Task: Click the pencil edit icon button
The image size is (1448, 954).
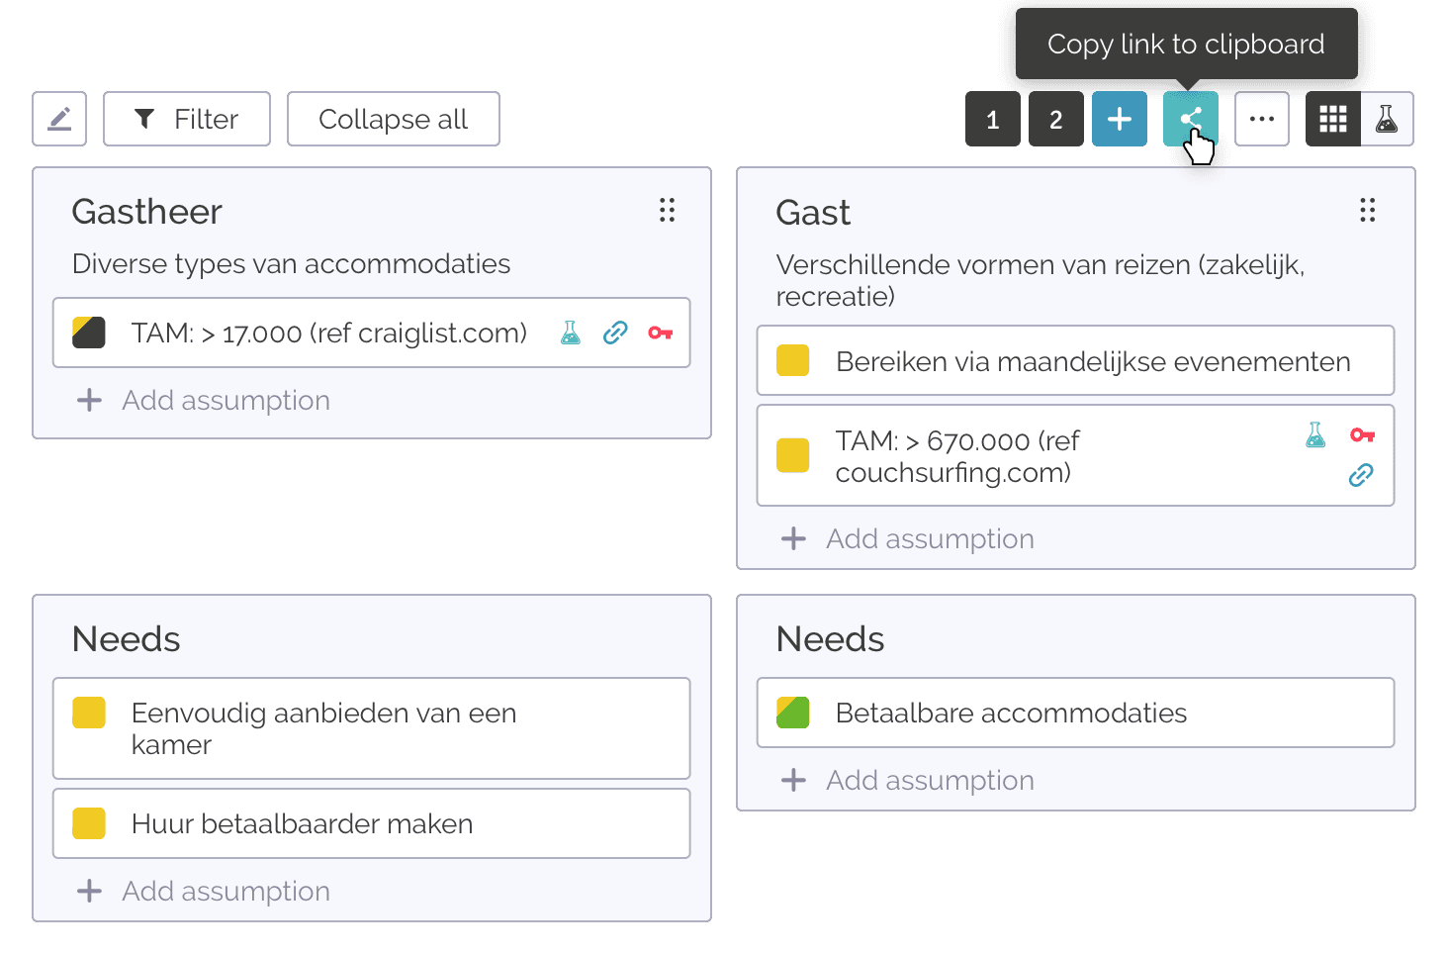Action: [59, 119]
